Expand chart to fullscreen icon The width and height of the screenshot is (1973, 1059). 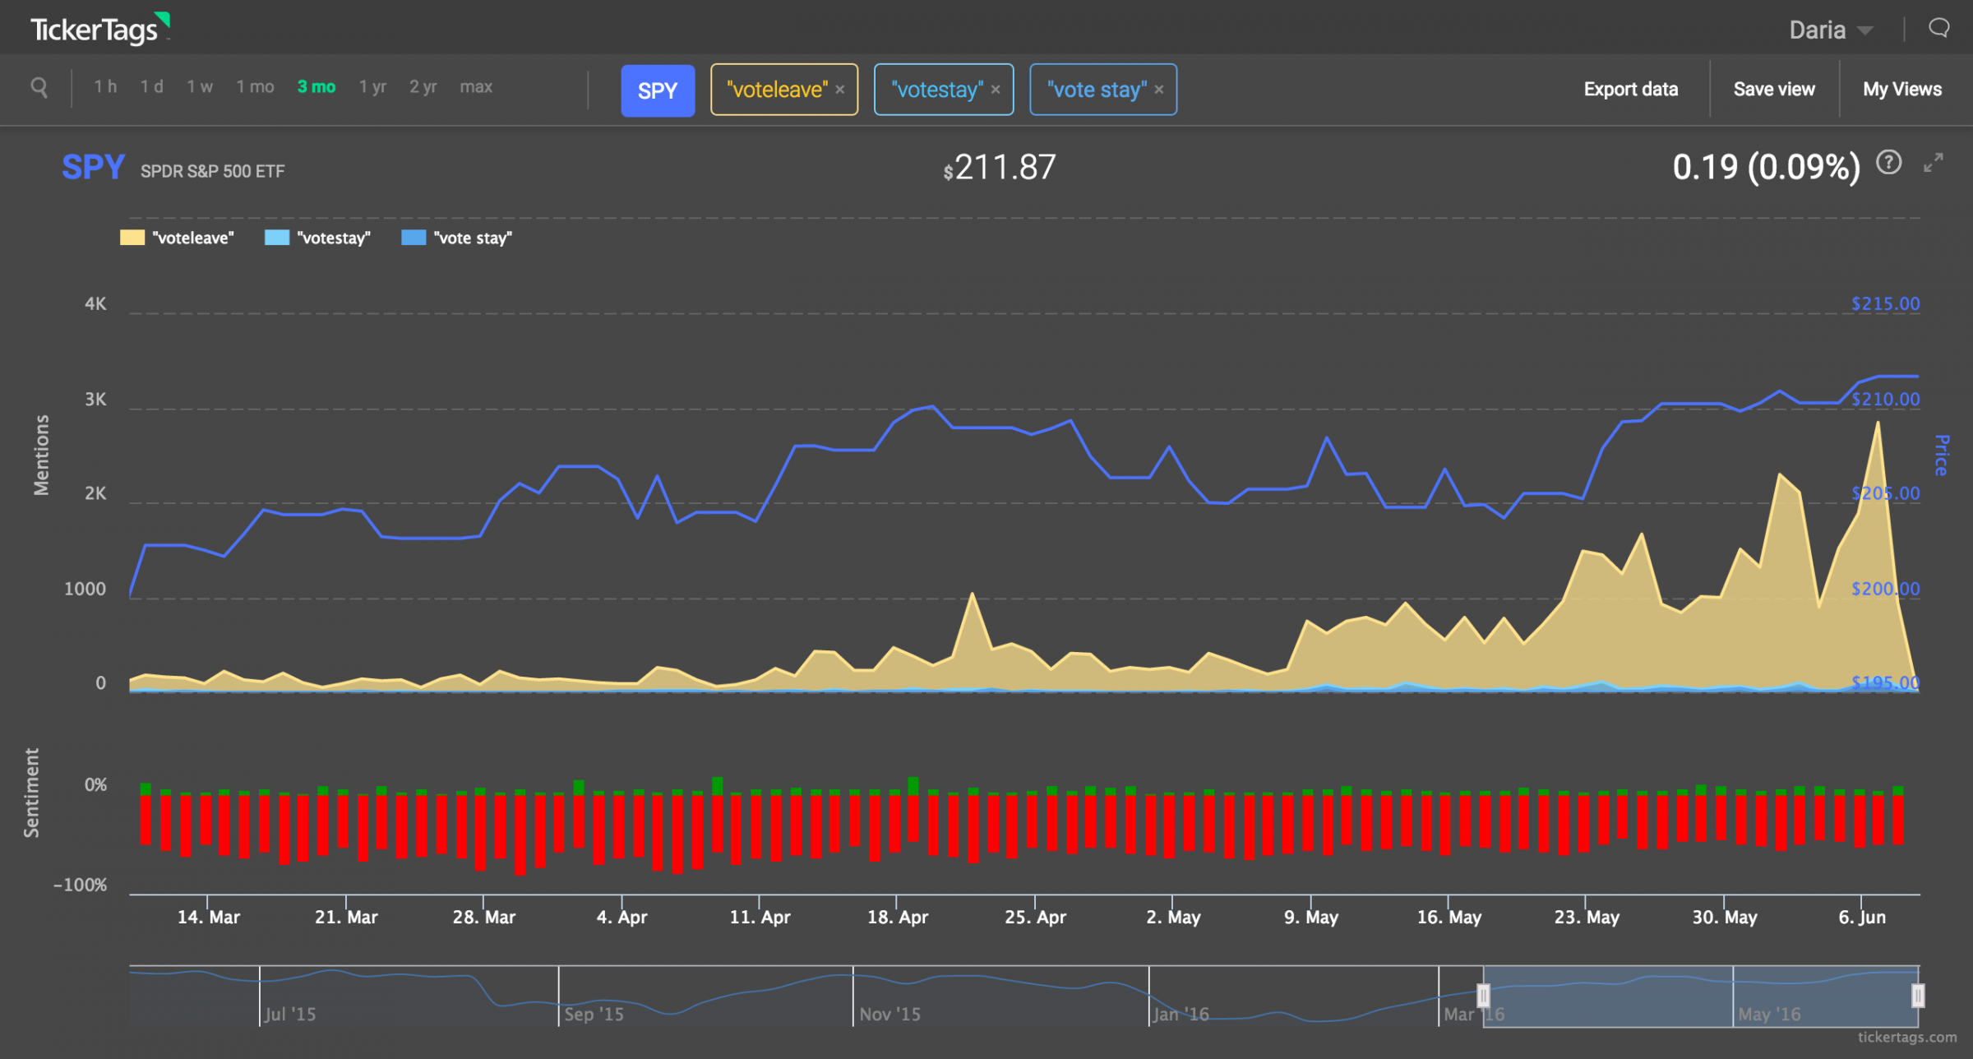click(x=1934, y=163)
